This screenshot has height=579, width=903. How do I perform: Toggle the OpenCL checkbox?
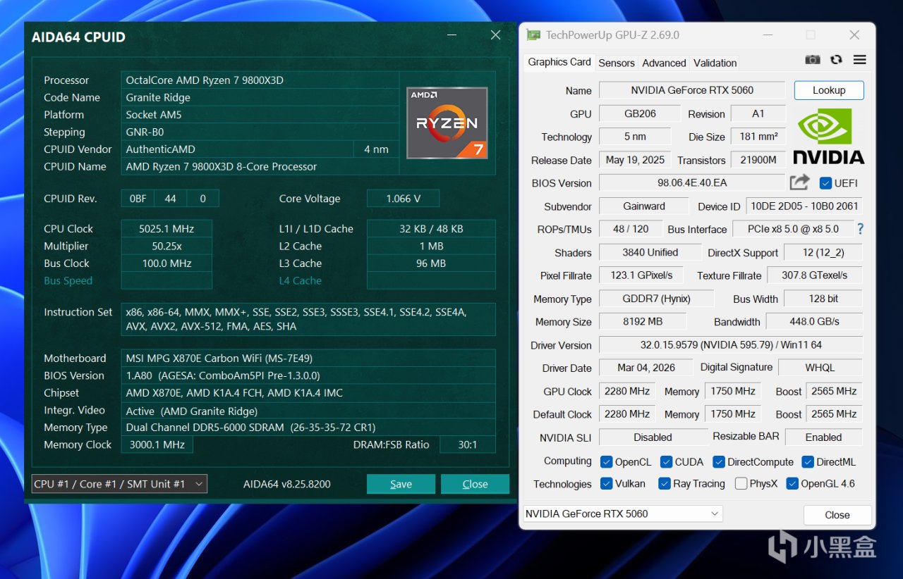coord(606,462)
